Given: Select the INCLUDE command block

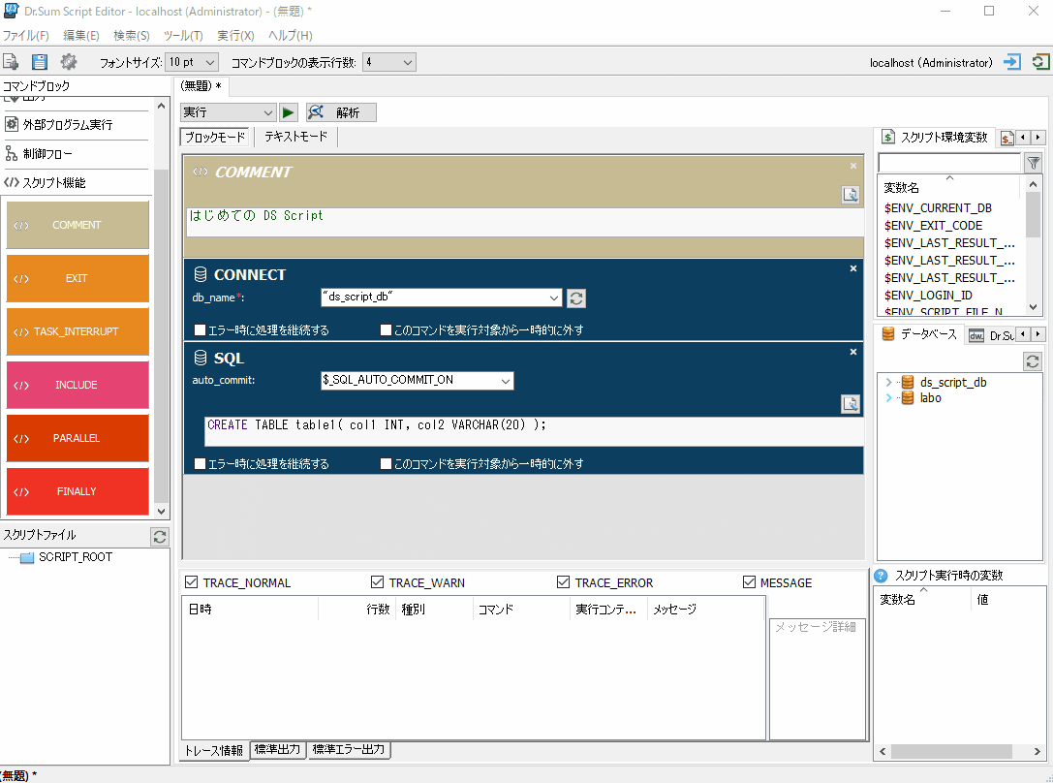Looking at the screenshot, I should click(77, 385).
